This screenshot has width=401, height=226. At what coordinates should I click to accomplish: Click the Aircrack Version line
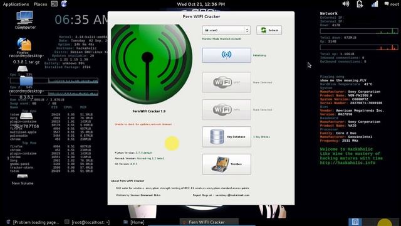pyautogui.click(x=140, y=158)
